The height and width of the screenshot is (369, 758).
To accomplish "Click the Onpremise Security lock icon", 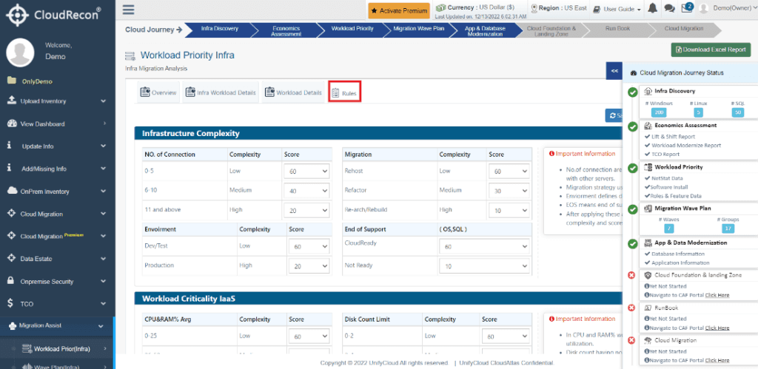I will click(10, 280).
